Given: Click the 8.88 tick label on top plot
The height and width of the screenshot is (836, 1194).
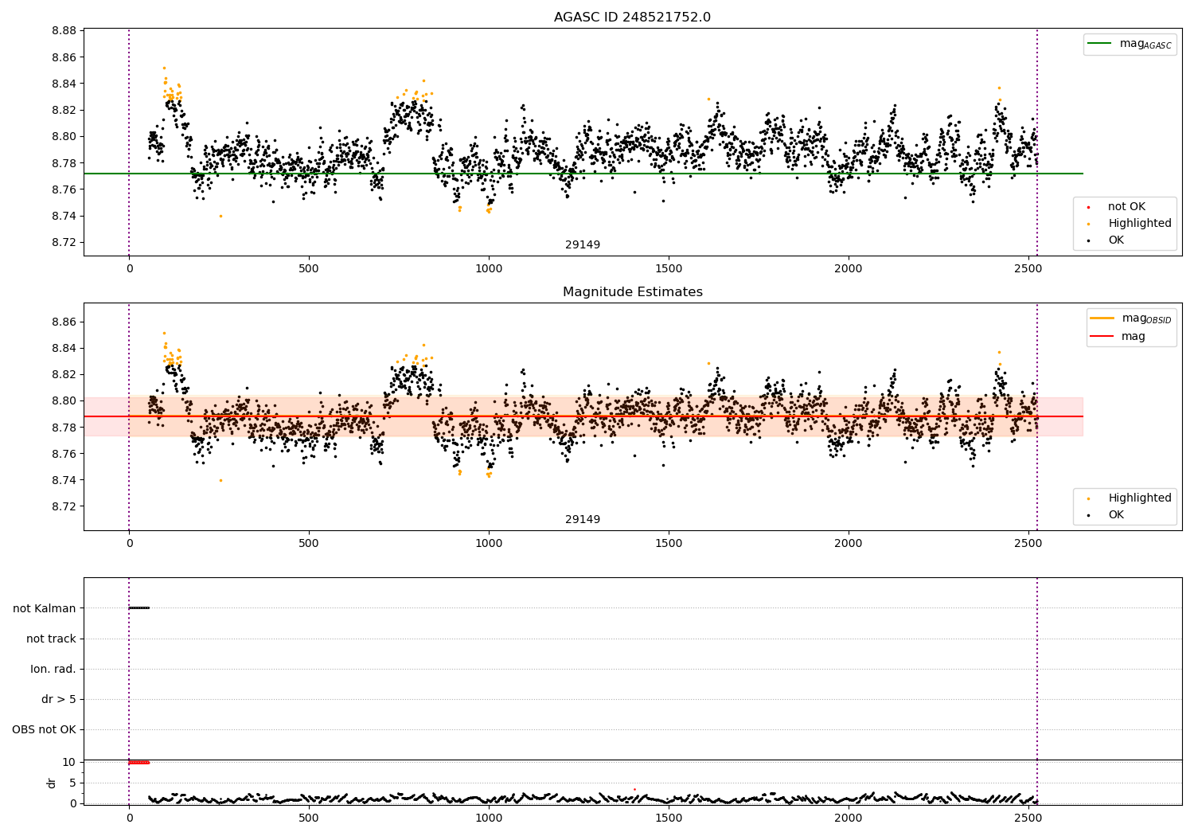Looking at the screenshot, I should click(64, 31).
